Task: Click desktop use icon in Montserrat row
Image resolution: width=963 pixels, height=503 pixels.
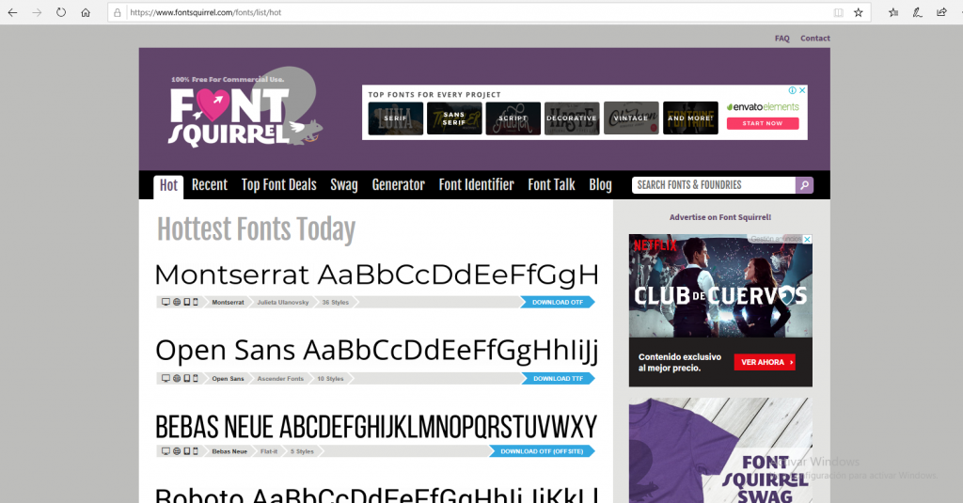Action: coord(166,302)
